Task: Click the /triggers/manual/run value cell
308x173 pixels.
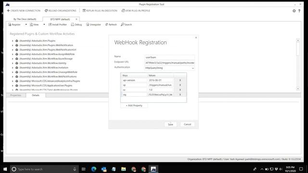Action: coord(160,85)
